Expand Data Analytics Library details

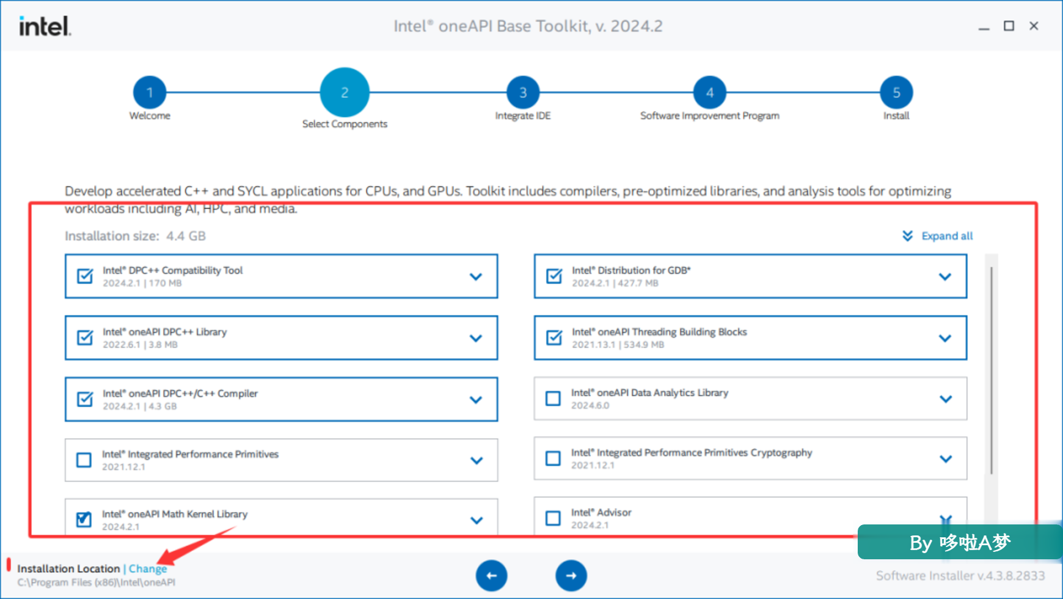coord(946,399)
